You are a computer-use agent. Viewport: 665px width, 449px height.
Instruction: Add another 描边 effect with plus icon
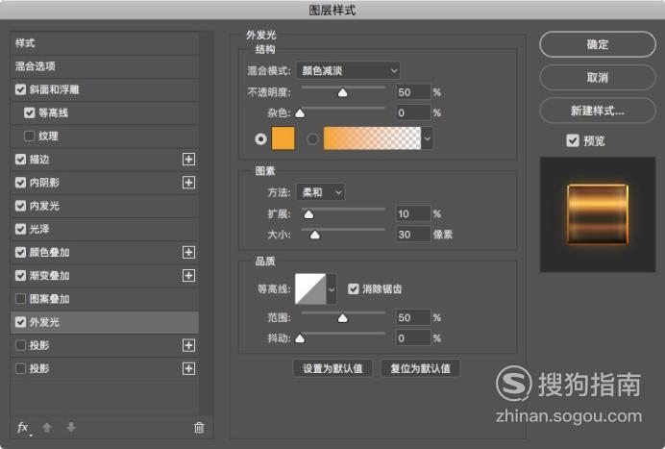(x=188, y=160)
